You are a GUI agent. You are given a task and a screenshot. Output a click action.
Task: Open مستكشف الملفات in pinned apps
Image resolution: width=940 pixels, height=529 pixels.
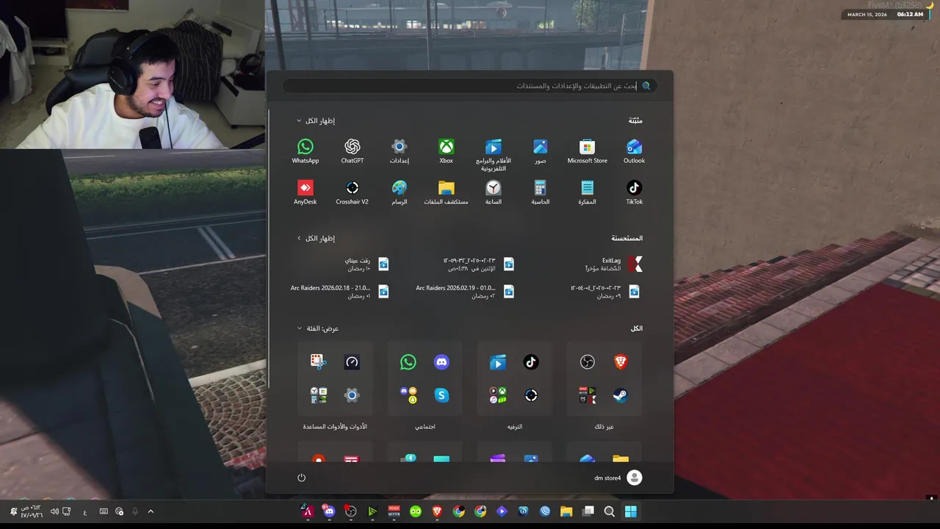(446, 192)
